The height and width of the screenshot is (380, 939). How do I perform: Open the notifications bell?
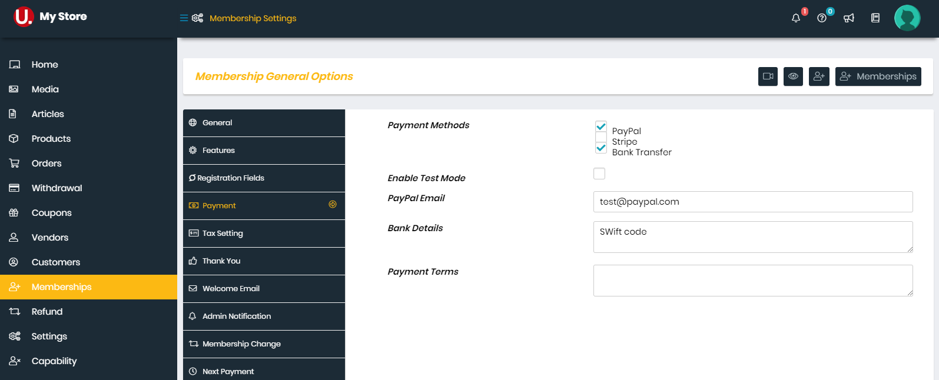(x=796, y=18)
